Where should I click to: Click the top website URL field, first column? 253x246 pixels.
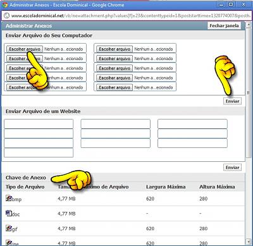(x=39, y=124)
